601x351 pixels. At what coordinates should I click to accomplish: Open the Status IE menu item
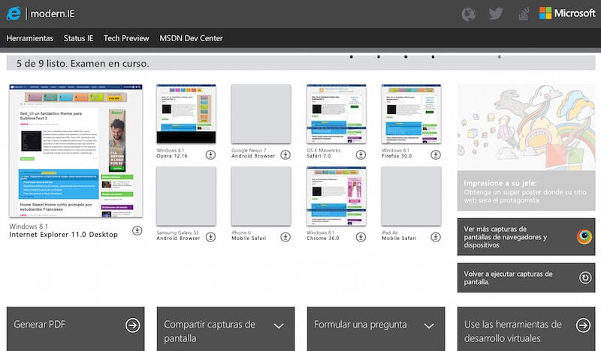79,38
